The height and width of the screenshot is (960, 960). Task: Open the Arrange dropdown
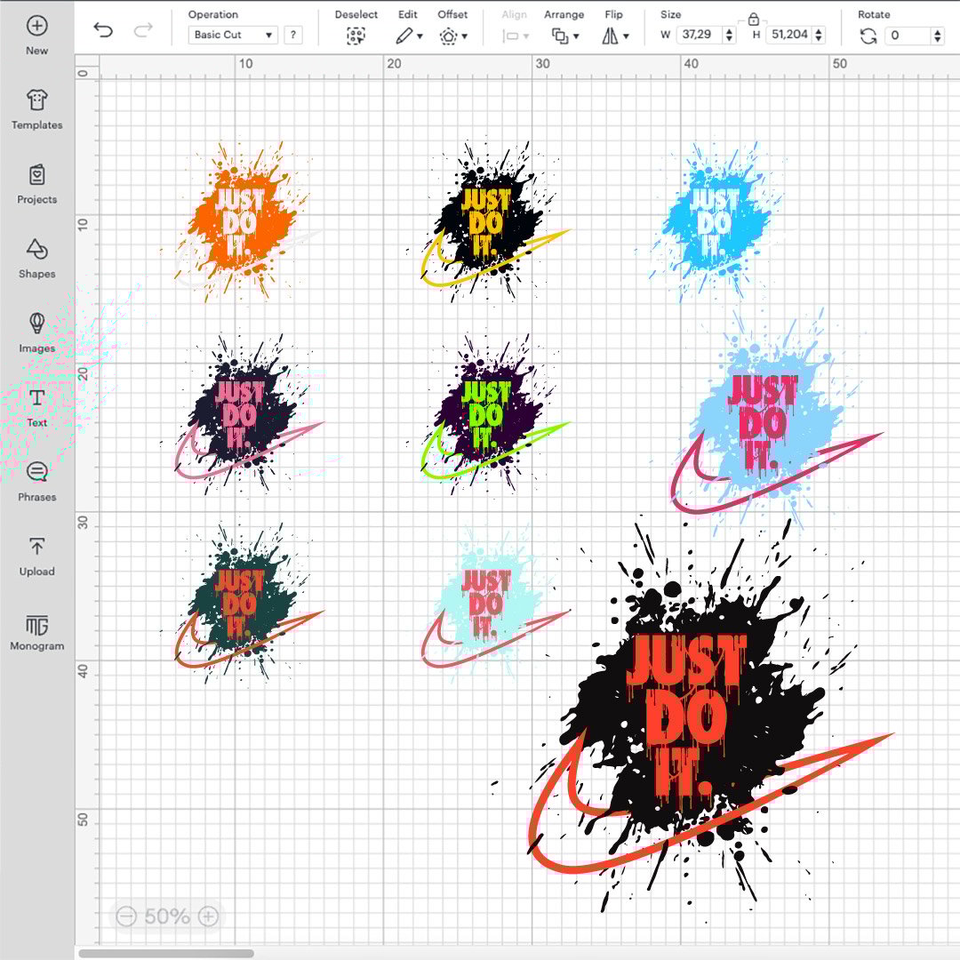click(x=564, y=36)
